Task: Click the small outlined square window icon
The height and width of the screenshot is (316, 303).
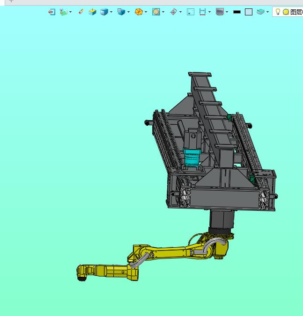Action: (191, 12)
